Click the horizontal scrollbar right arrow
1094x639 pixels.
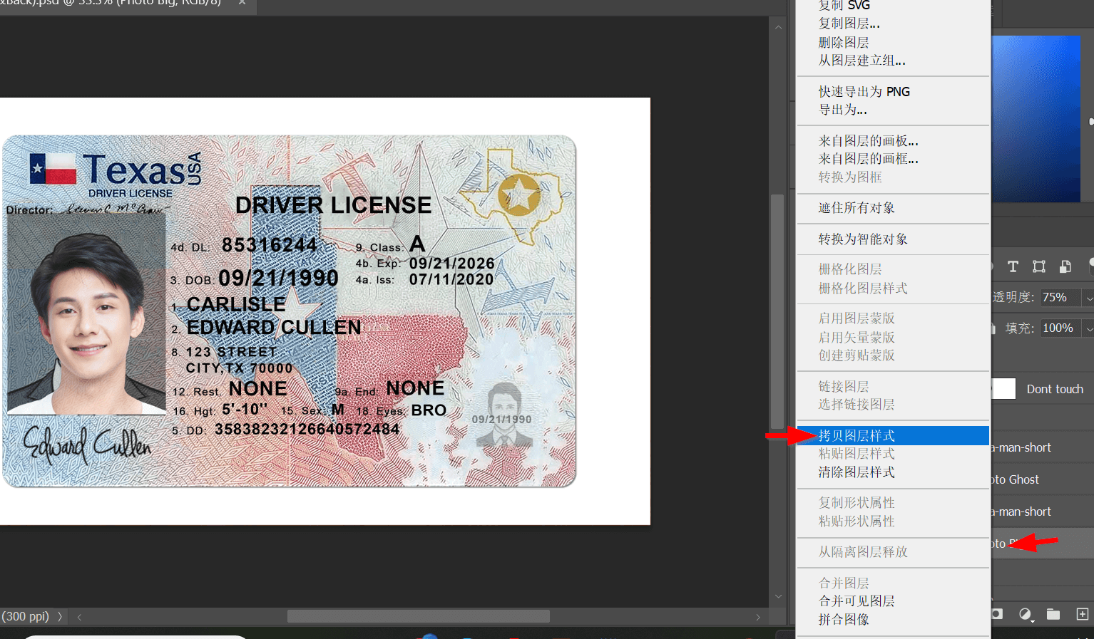coord(758,617)
